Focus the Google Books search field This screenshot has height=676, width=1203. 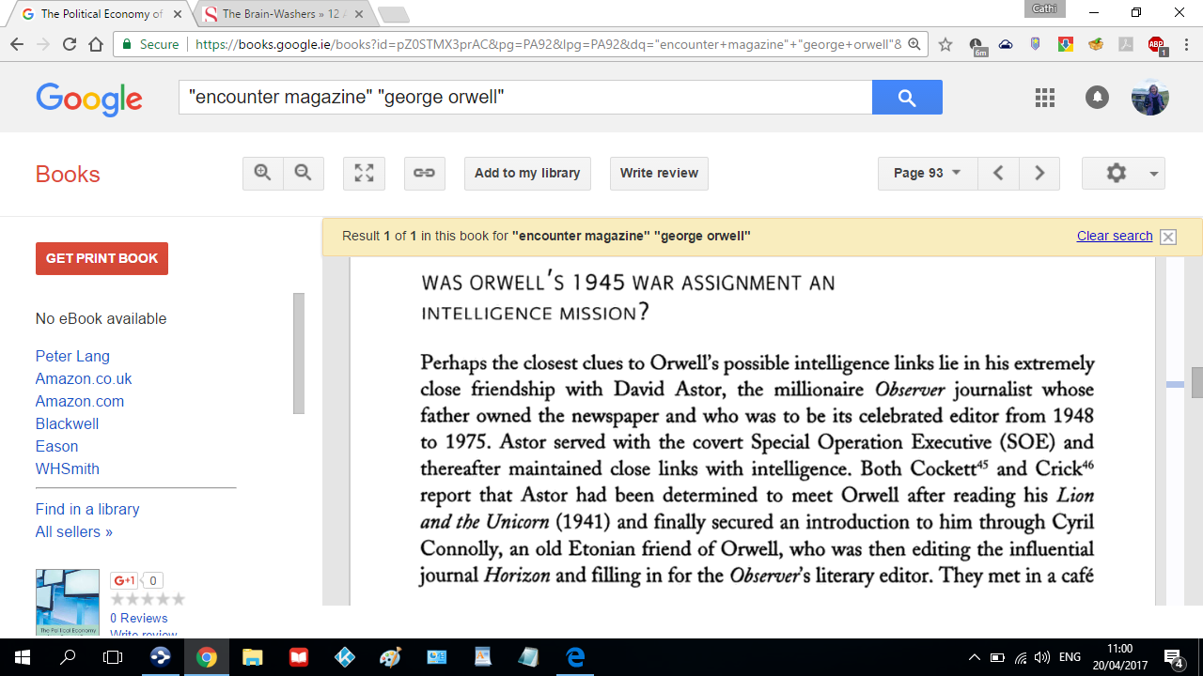(525, 98)
